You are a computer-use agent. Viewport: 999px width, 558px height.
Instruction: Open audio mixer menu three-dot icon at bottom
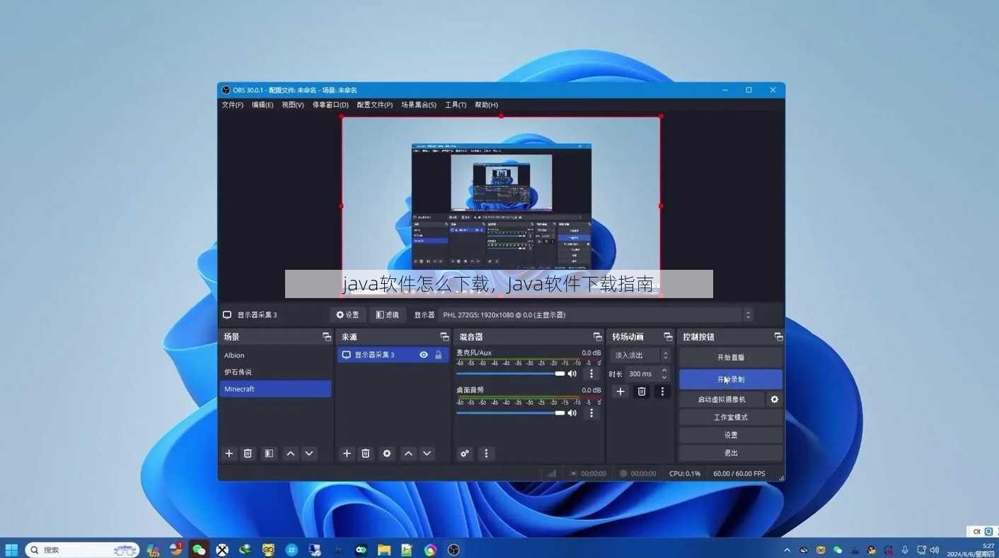[486, 453]
